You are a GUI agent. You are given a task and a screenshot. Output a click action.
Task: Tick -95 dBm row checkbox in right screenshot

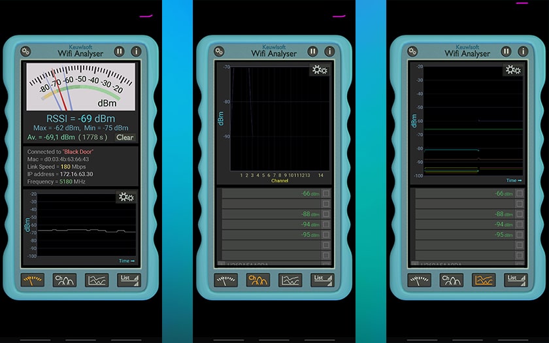click(x=520, y=235)
